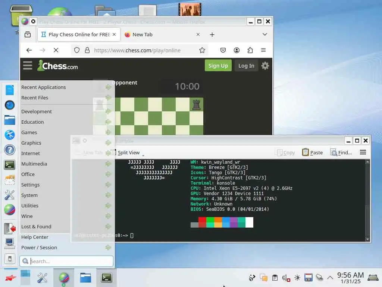Open the Save to Pocket icon
The width and height of the screenshot is (382, 287).
pyautogui.click(x=223, y=50)
